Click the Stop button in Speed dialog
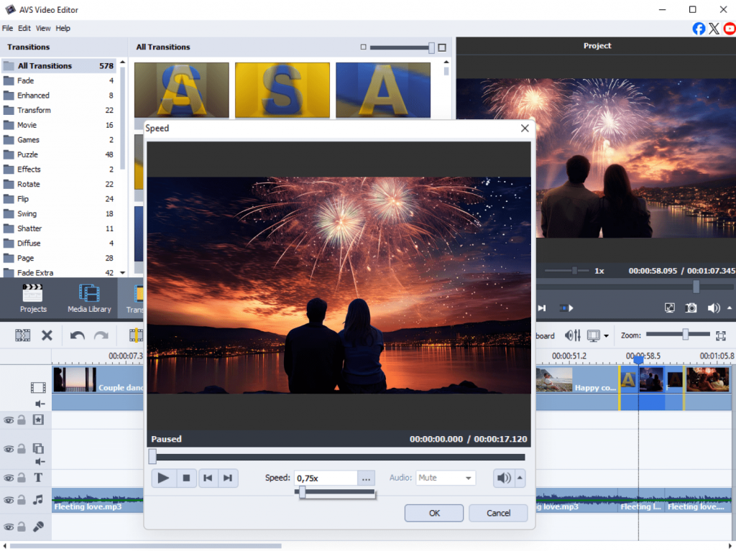 tap(186, 478)
